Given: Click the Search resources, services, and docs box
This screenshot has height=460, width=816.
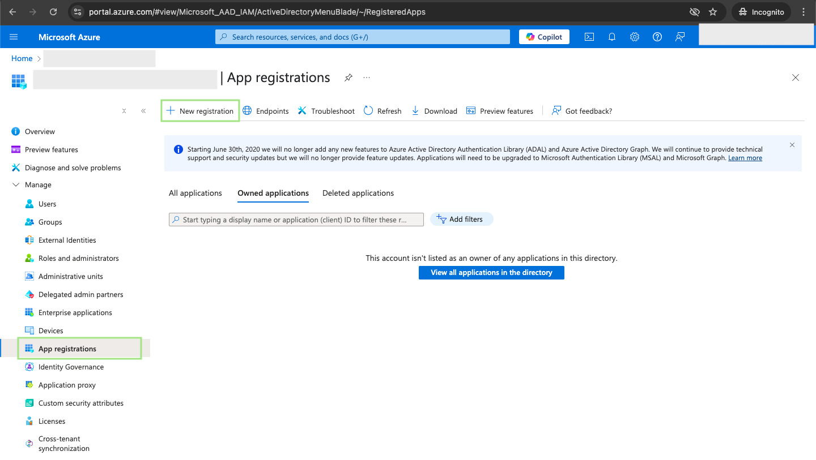Looking at the screenshot, I should click(x=363, y=37).
